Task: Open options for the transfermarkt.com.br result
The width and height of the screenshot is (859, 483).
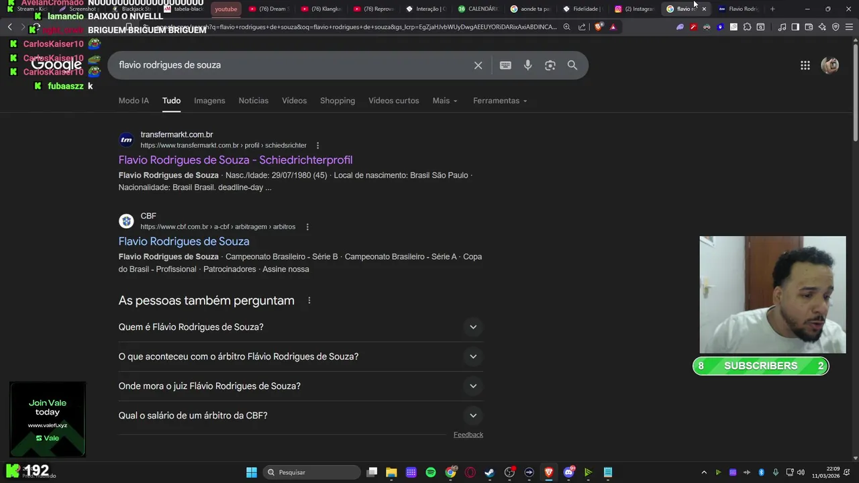Action: [317, 146]
